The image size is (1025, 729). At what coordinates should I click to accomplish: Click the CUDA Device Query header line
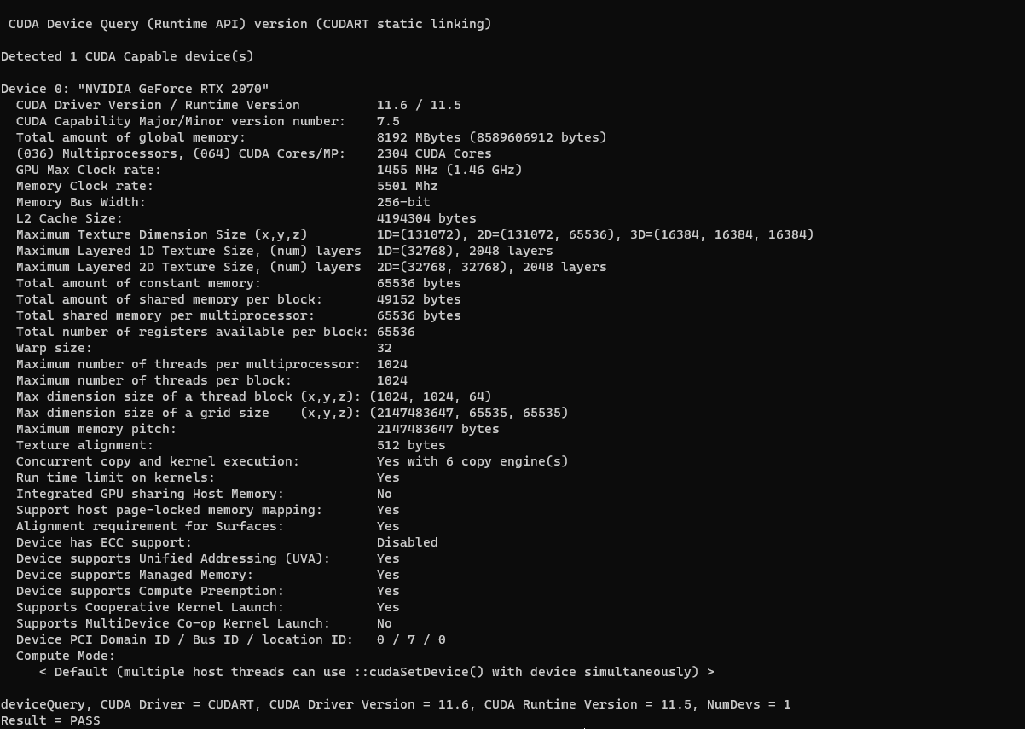(250, 24)
